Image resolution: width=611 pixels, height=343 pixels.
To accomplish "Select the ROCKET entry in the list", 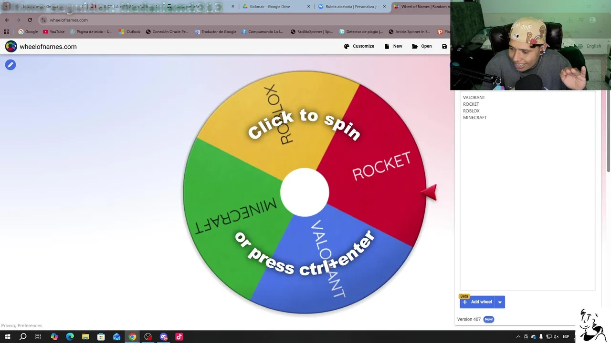I will (x=471, y=104).
